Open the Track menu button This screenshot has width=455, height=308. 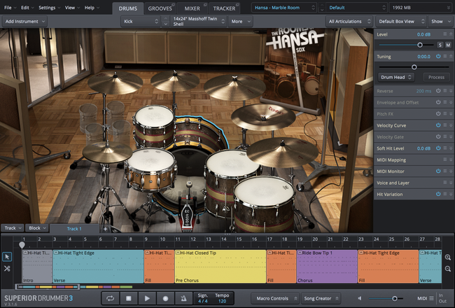[x=13, y=228]
